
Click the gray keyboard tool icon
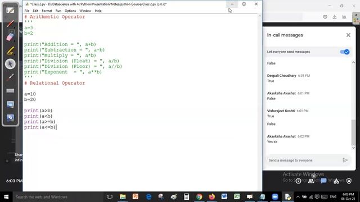[x=10, y=91]
